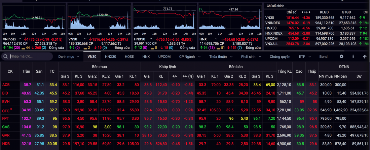Open the FPT stock ticker

coord(5,118)
